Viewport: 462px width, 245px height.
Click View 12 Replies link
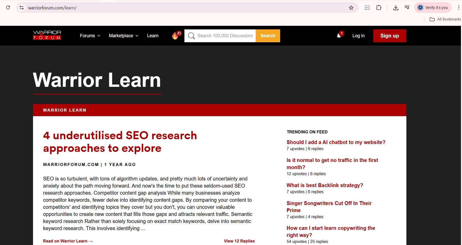click(x=239, y=241)
